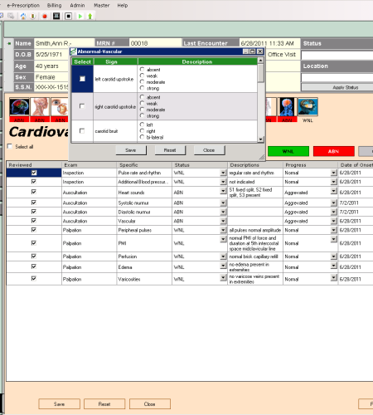This screenshot has height=415, width=373.
Task: Click the 'Heart sounds' specific cell
Action: [144, 193]
